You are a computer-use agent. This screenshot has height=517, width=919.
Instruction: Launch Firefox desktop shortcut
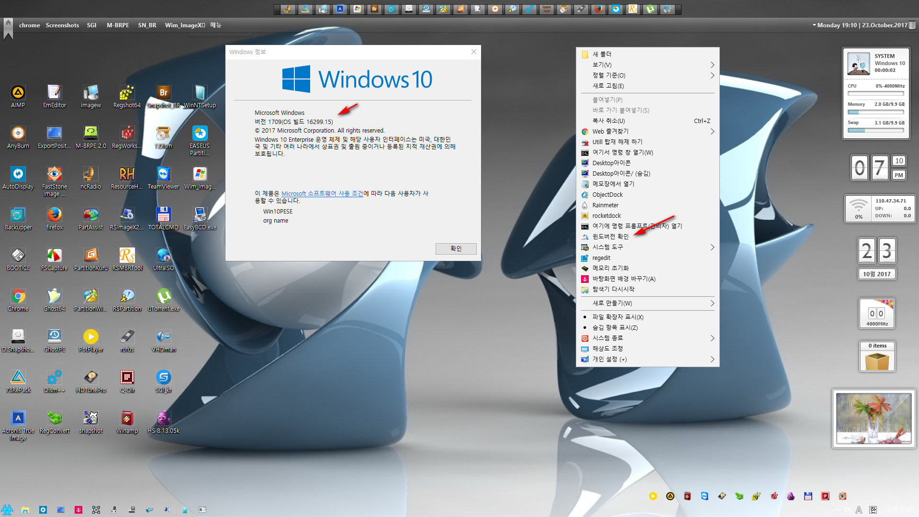click(55, 218)
